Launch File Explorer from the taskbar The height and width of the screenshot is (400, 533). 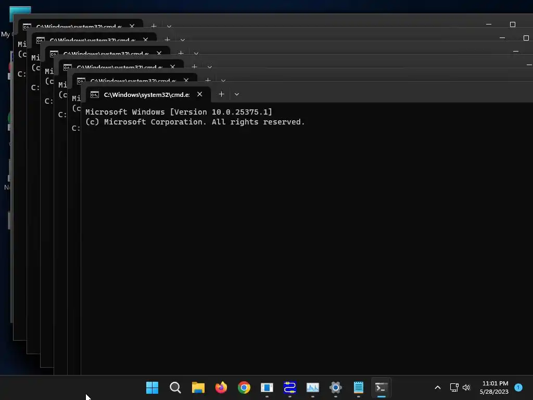coord(198,387)
